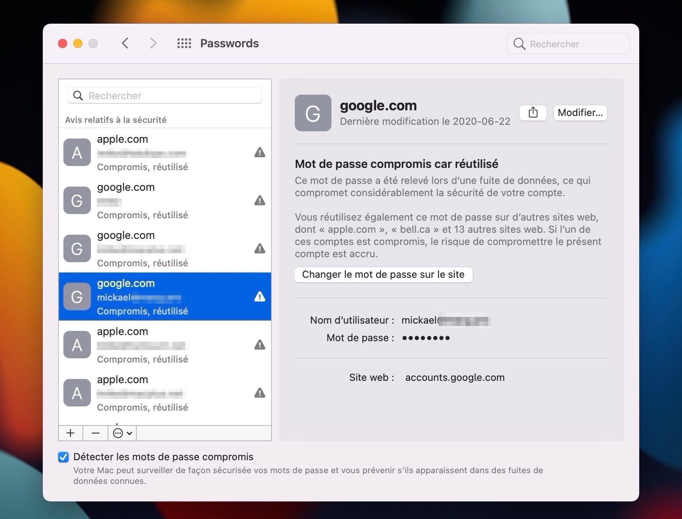This screenshot has width=682, height=519.
Task: Click the large G icon in detail panel
Action: (313, 113)
